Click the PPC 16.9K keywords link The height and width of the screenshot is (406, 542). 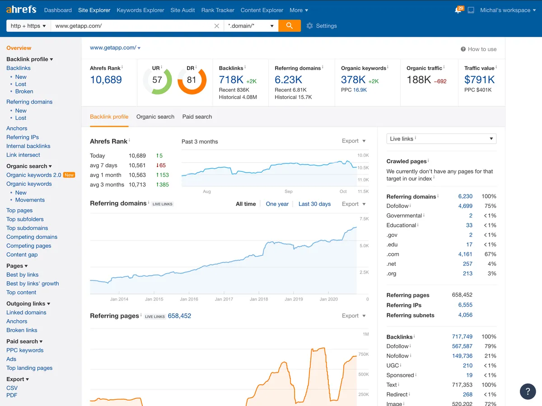click(360, 90)
